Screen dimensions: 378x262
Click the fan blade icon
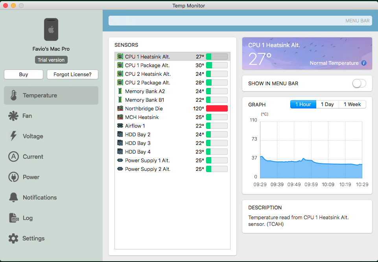tap(13, 116)
